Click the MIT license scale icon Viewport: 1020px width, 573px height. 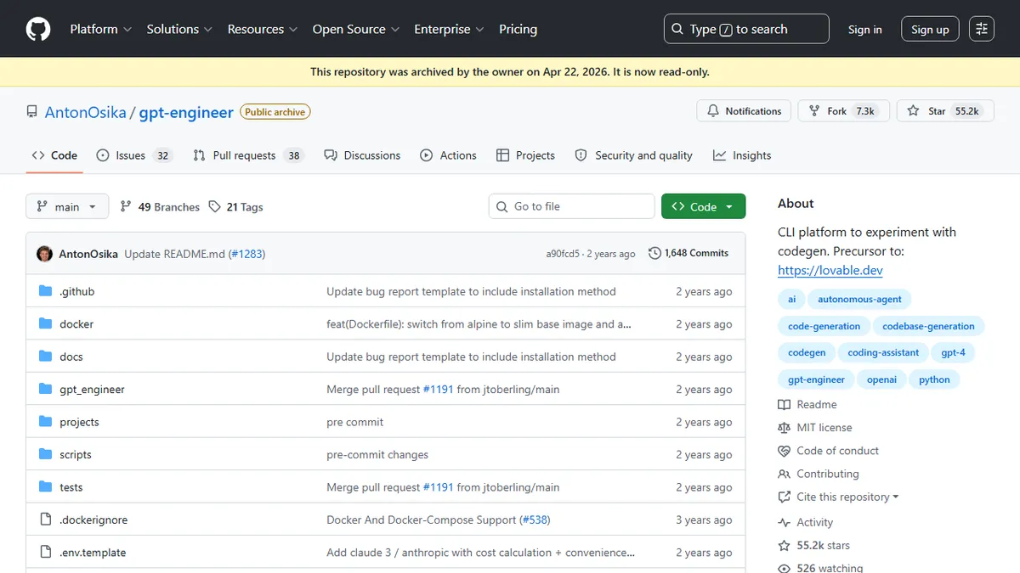784,428
